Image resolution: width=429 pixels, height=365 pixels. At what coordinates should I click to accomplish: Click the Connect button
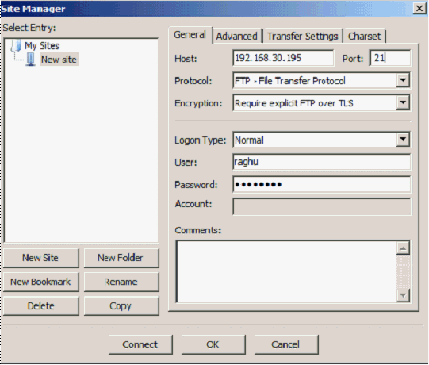(140, 344)
